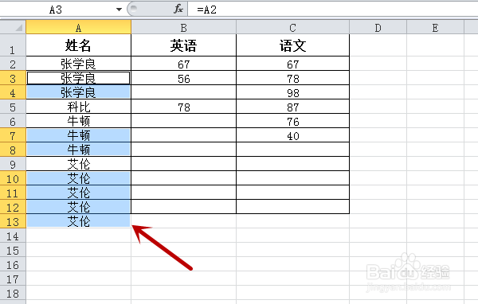Viewport: 478px width, 304px height.
Task: Select row 4 header
Action: pos(13,92)
